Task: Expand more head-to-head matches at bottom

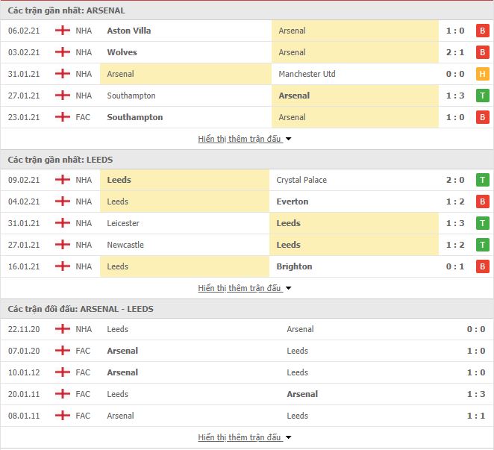Action: [x=245, y=437]
